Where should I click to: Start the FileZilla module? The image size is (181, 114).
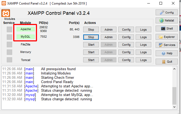click(91, 45)
